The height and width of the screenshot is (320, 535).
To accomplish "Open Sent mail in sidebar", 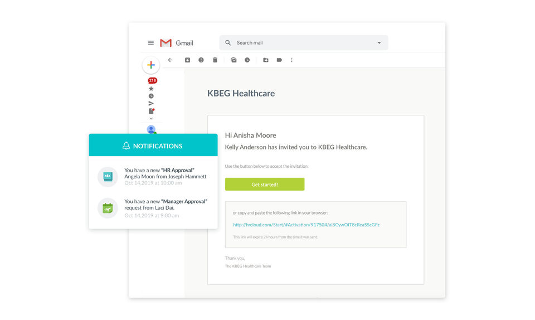I will 151,103.
